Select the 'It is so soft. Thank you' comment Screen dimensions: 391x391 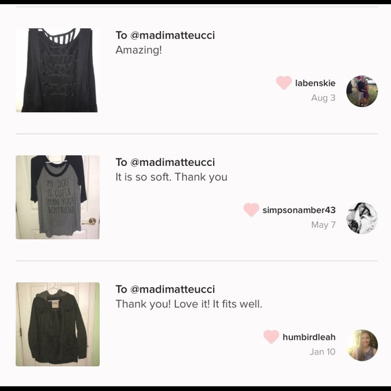point(171,177)
